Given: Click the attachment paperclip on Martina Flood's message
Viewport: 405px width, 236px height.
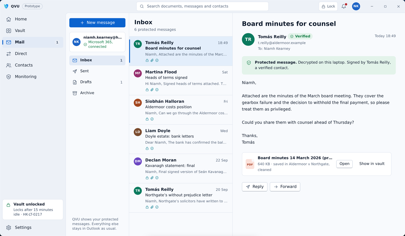Looking at the screenshot, I should pyautogui.click(x=152, y=90).
